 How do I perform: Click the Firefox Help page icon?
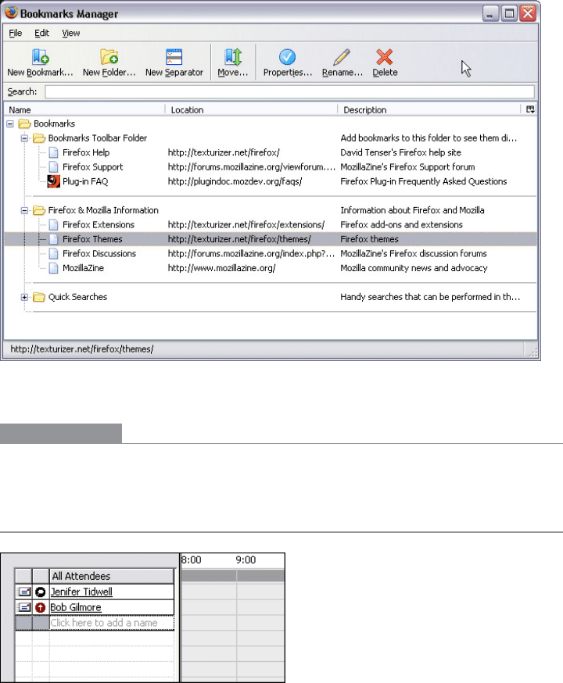pos(53,152)
